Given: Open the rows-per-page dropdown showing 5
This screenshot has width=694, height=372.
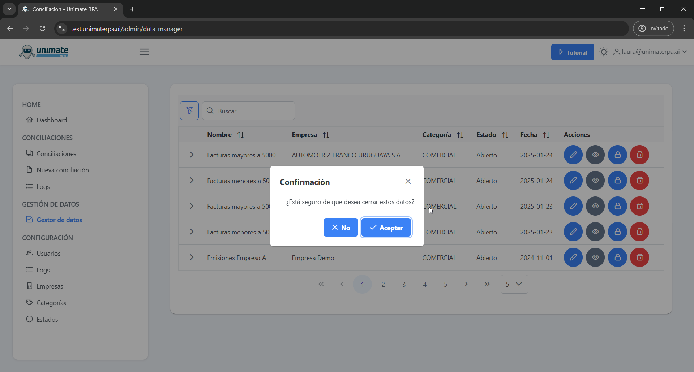Looking at the screenshot, I should [x=514, y=284].
